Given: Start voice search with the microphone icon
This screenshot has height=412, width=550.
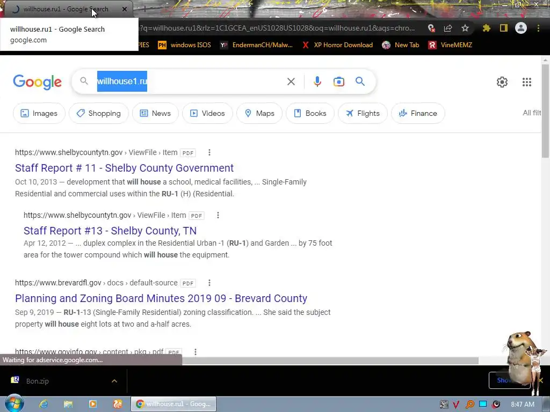Looking at the screenshot, I should (317, 82).
